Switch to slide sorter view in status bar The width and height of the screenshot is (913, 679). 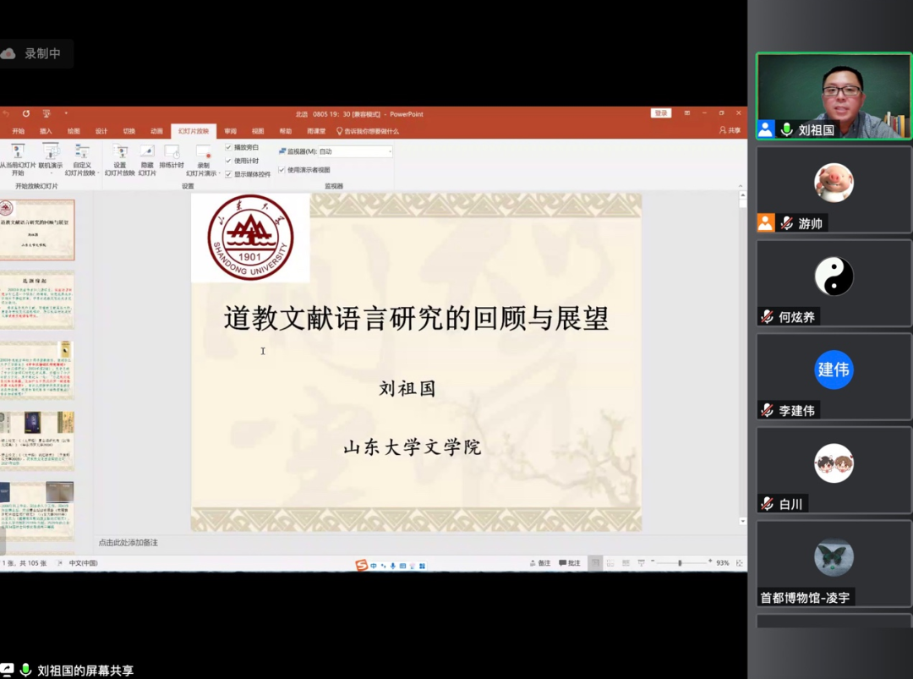click(x=610, y=563)
